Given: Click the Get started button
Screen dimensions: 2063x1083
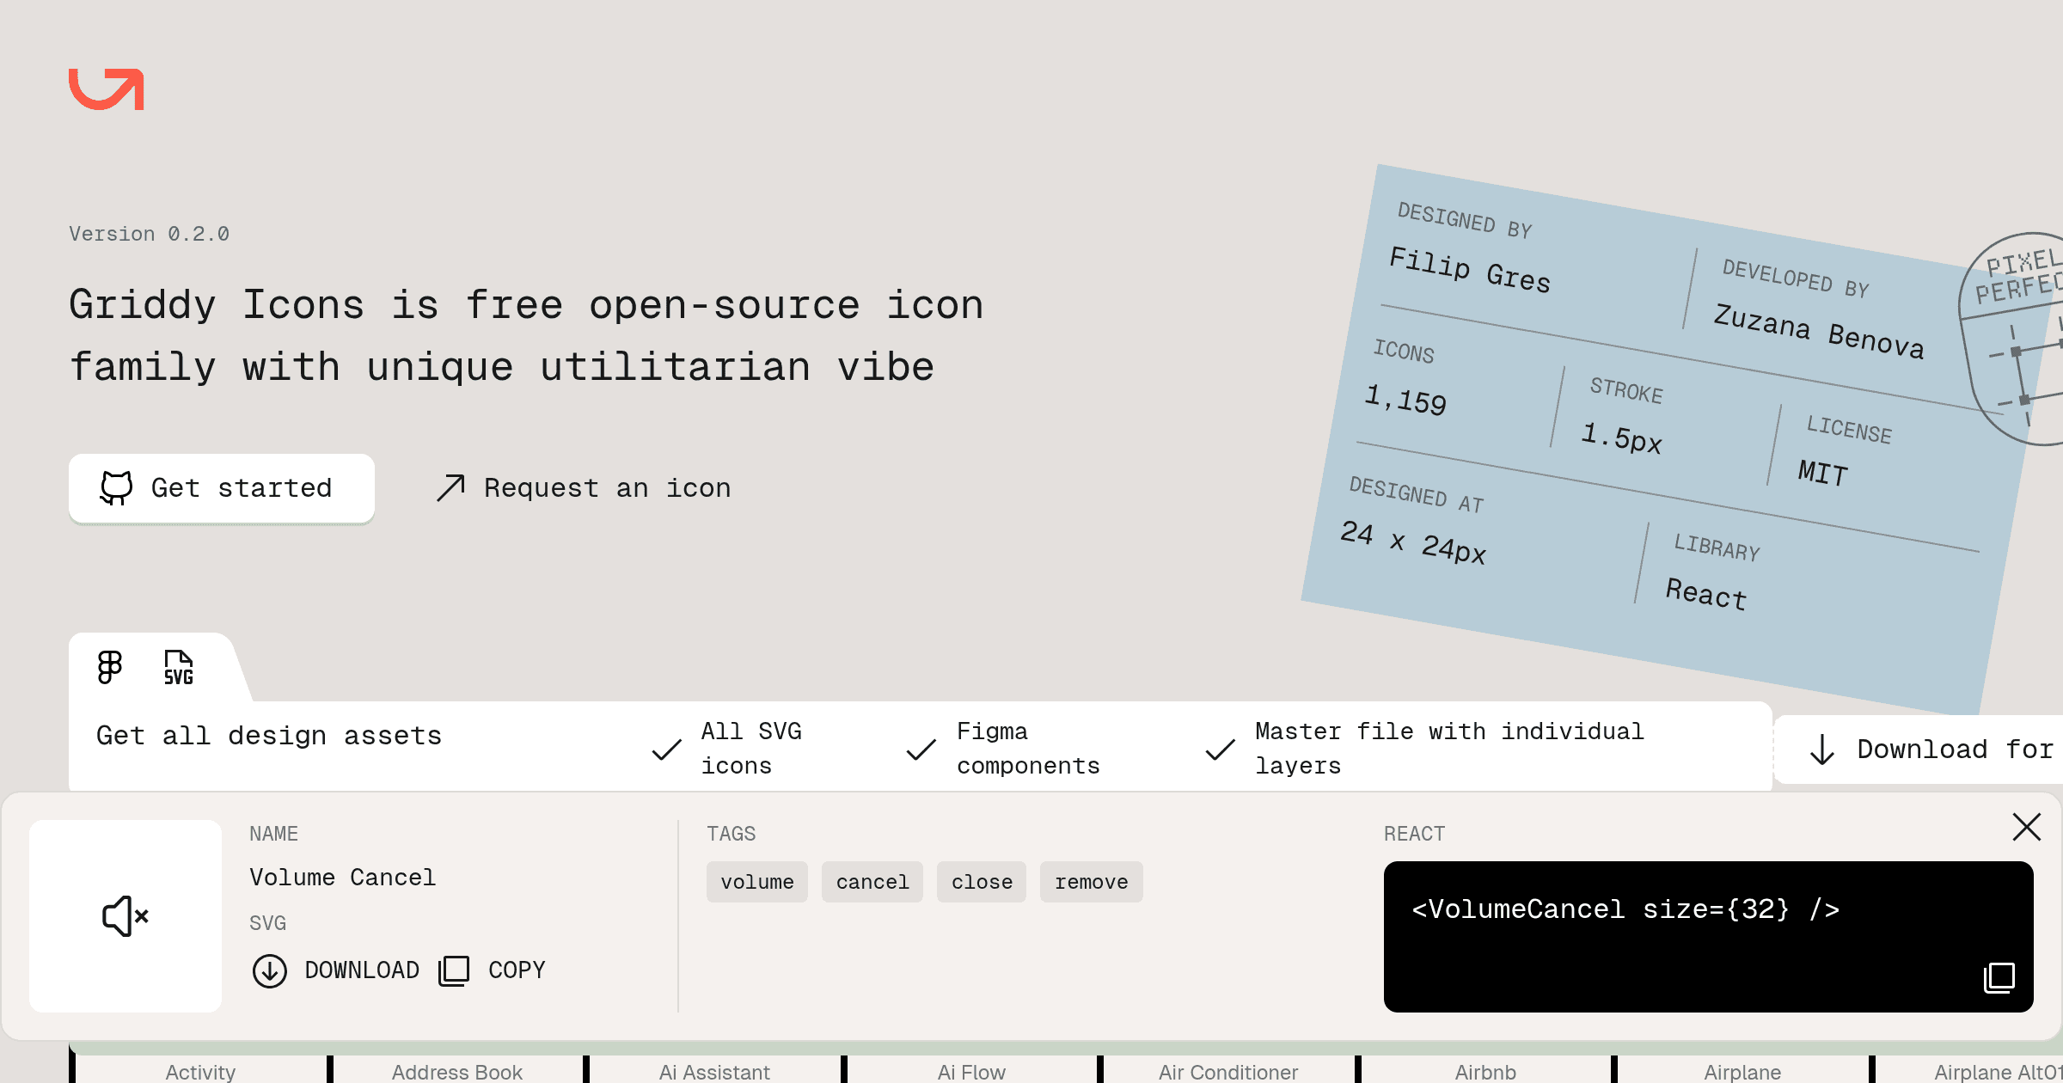Looking at the screenshot, I should (222, 488).
